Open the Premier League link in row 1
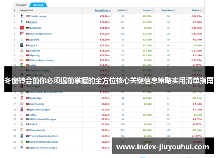Screen dimensions: 218x158 (38, 16)
